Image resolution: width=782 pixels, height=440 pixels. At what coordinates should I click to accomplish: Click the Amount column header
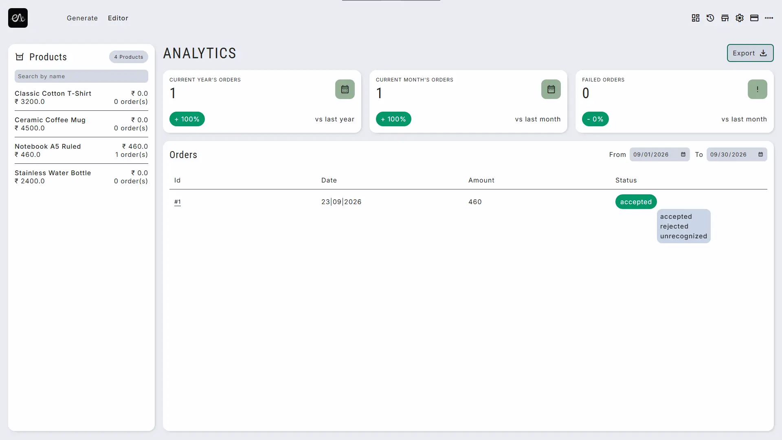tap(481, 180)
